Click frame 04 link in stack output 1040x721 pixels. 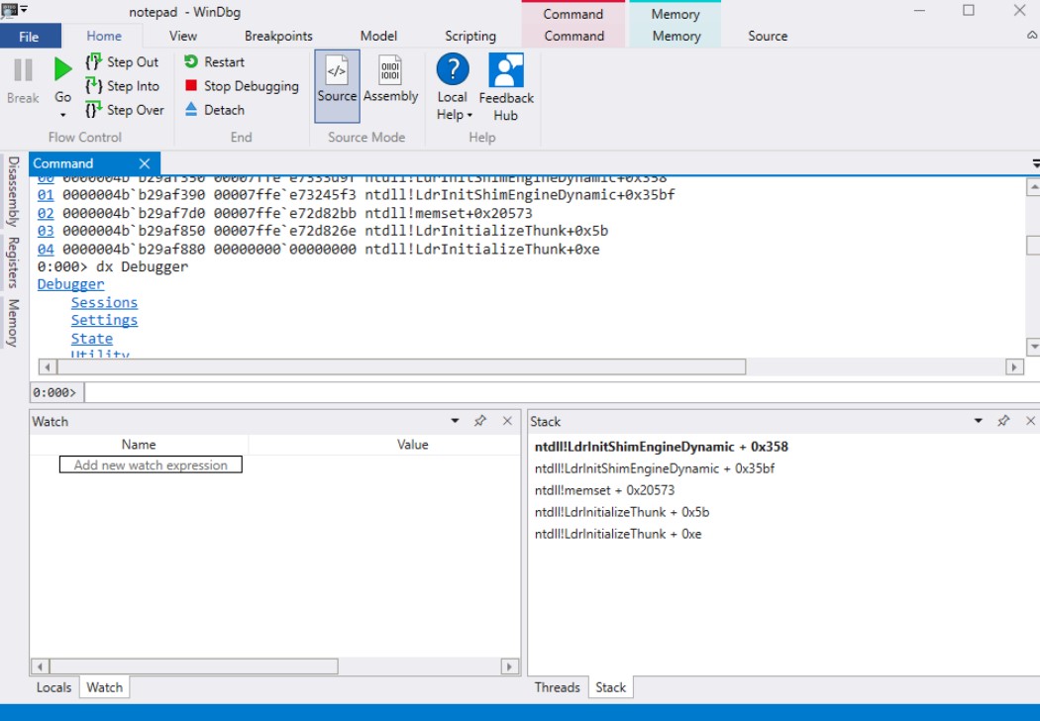(46, 249)
